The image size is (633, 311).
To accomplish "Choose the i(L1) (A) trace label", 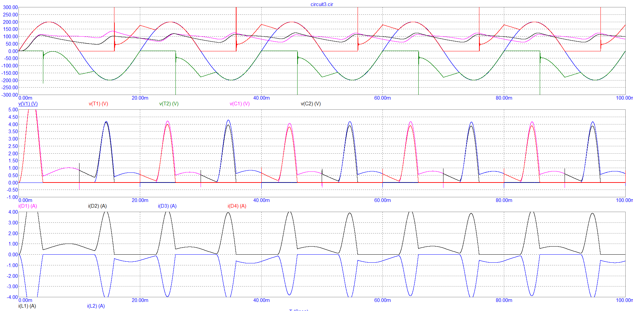I will pyautogui.click(x=27, y=306).
